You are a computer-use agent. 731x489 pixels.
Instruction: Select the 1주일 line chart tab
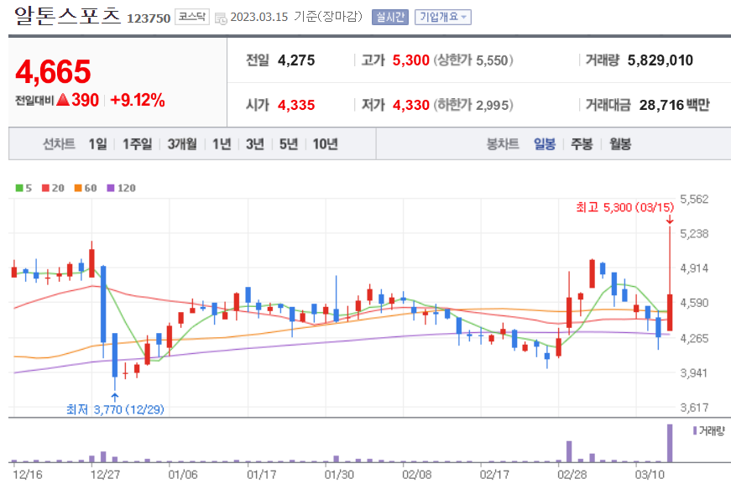(137, 144)
